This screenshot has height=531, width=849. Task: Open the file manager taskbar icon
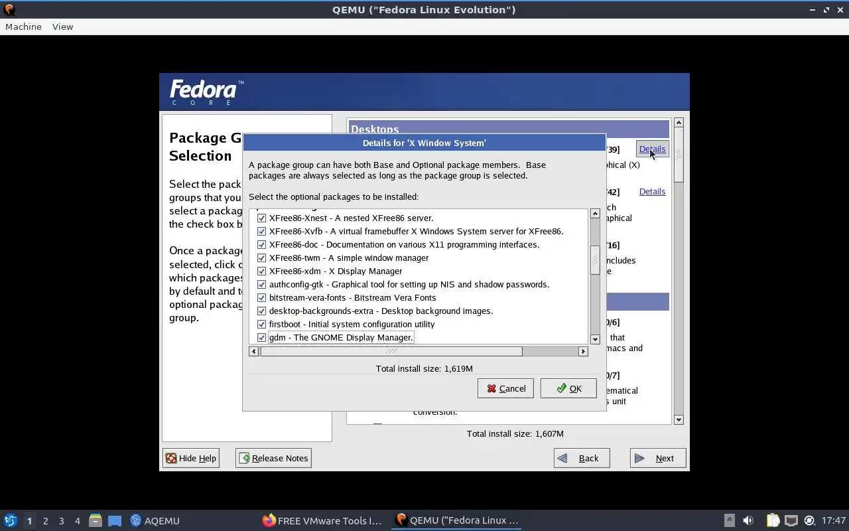[96, 520]
